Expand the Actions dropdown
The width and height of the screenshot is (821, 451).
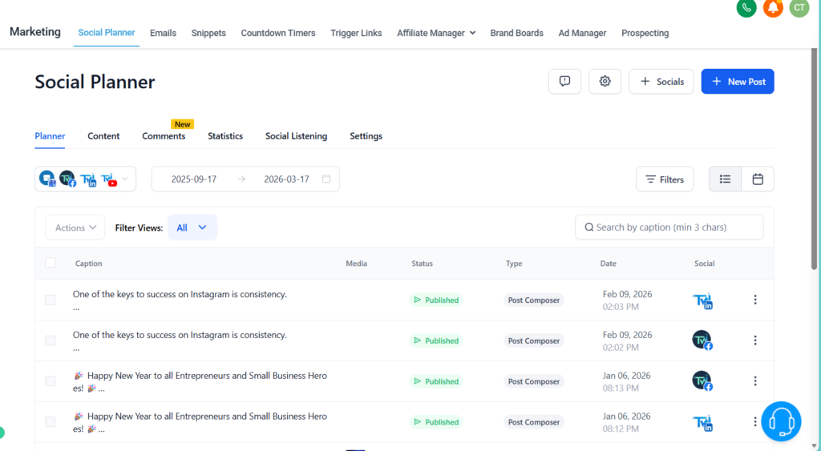[75, 228]
